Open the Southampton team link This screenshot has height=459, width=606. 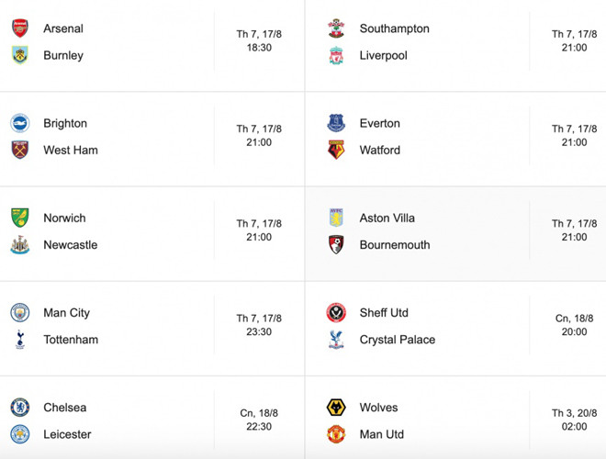coord(394,28)
